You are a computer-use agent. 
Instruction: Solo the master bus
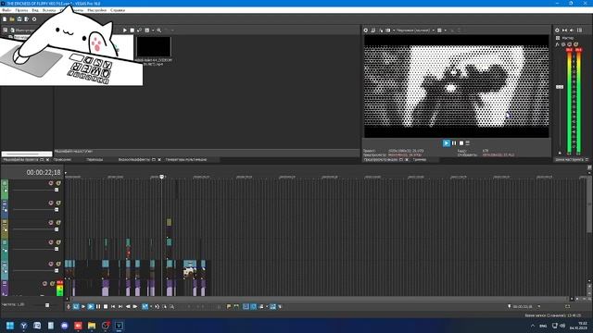pos(576,44)
